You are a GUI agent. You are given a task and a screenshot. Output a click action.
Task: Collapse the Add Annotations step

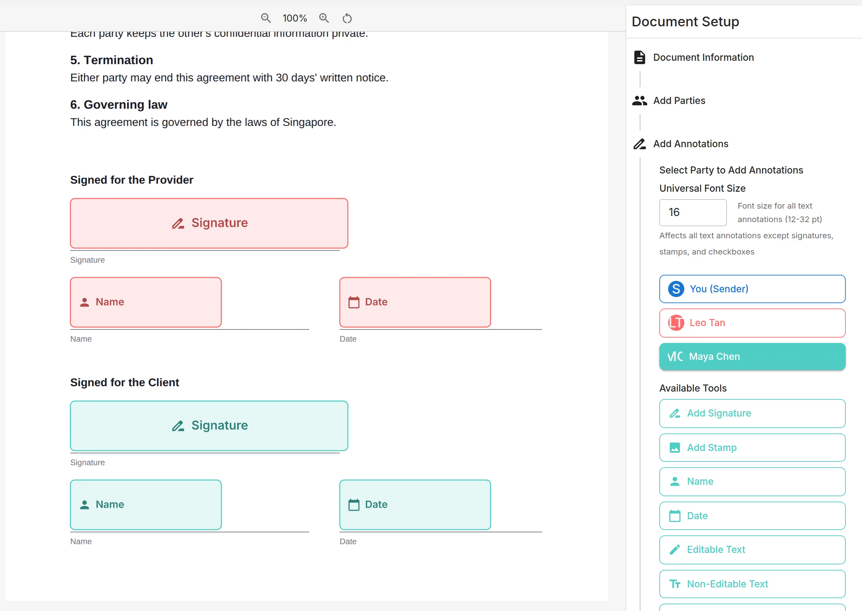click(x=690, y=144)
